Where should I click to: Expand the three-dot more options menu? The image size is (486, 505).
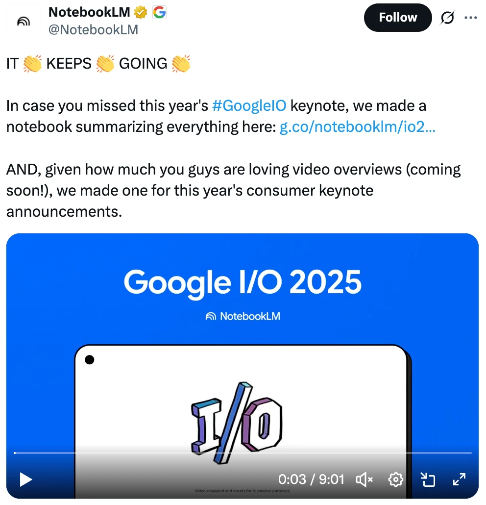point(470,18)
